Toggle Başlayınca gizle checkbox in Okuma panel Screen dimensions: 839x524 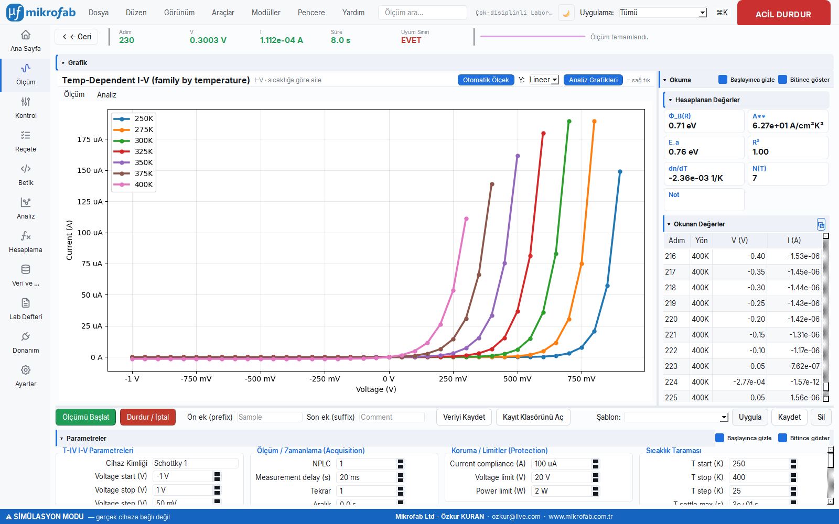pos(723,80)
